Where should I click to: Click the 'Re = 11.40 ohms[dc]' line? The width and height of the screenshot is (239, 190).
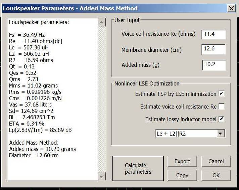tap(36, 41)
